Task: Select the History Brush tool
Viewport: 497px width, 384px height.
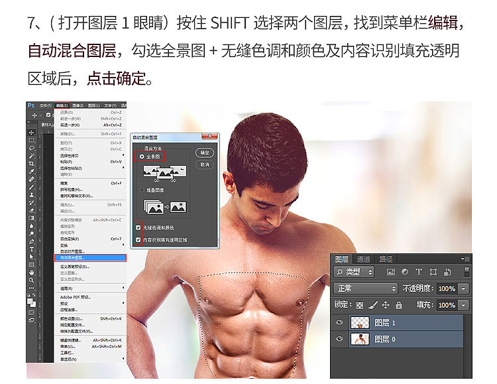Action: (x=31, y=202)
